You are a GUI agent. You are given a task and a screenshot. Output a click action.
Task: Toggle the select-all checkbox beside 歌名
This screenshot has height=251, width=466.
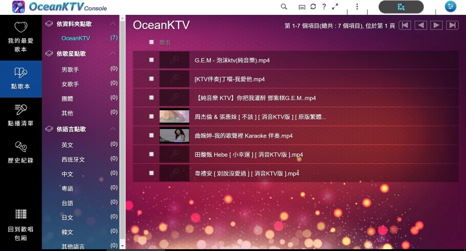pos(151,42)
